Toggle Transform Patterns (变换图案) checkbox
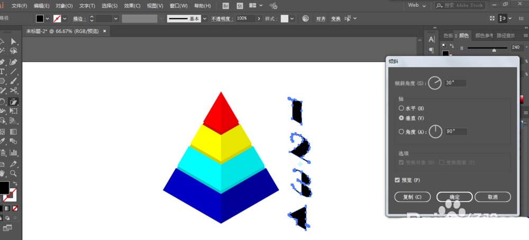 [442, 162]
